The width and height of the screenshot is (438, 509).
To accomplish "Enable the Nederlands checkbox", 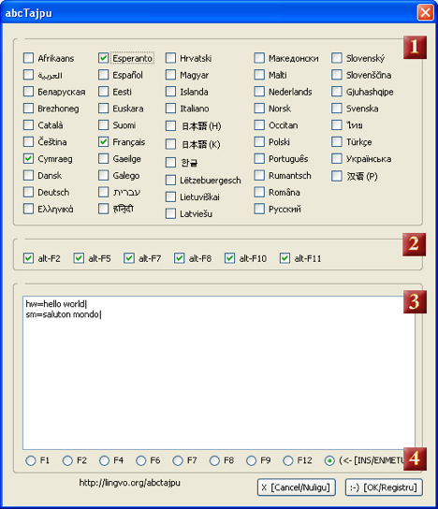I will pyautogui.click(x=259, y=92).
